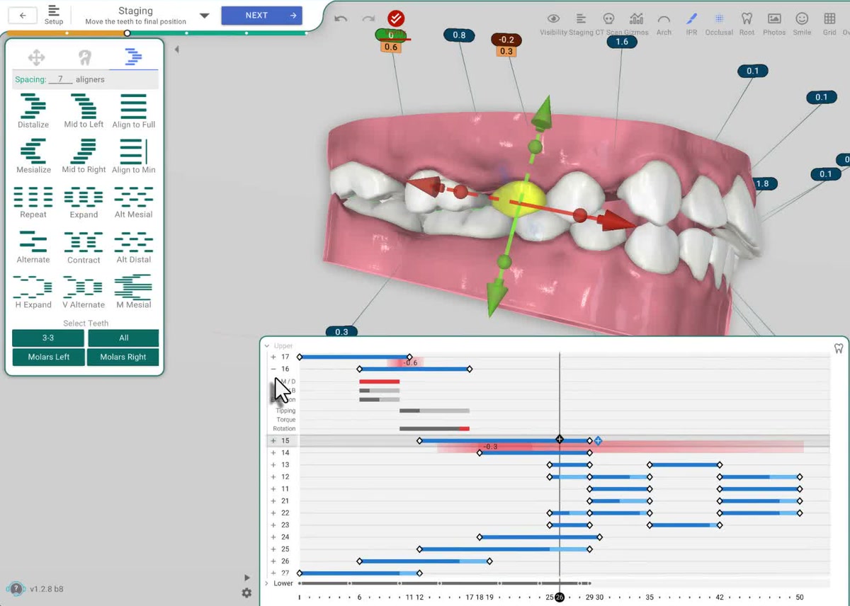The width and height of the screenshot is (850, 606).
Task: Apply the M Mesial pattern
Action: pyautogui.click(x=133, y=293)
